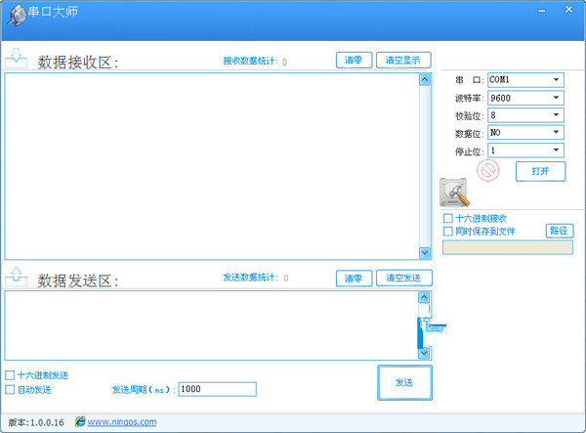Expand the 波特率 9600 baud rate dropdown
Viewport: 586px width, 433px height.
tap(556, 98)
